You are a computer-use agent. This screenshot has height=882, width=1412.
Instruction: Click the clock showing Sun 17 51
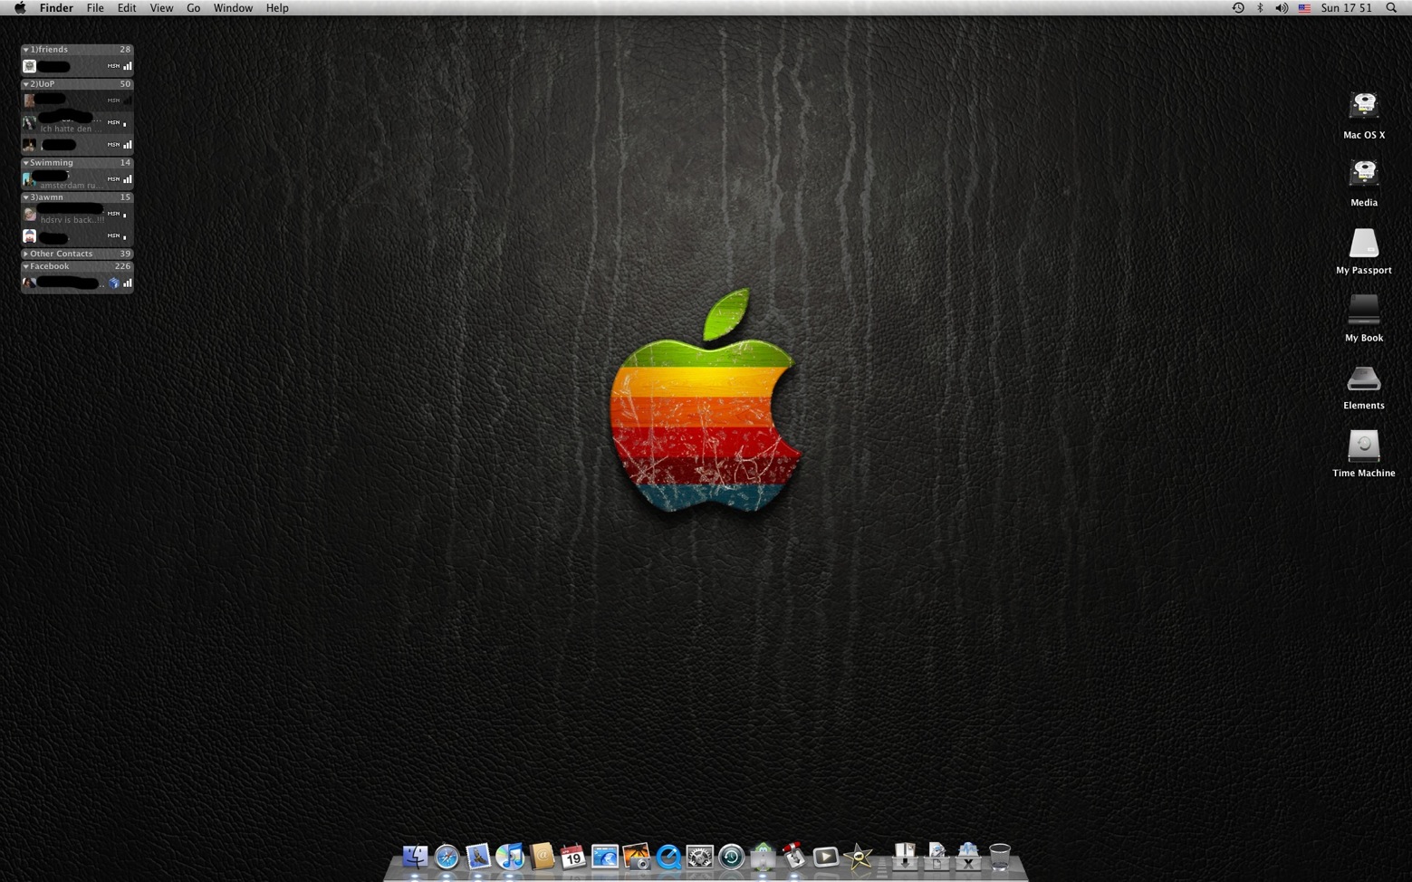point(1347,8)
